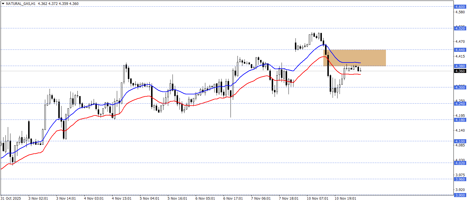Click the 4.180 price level tag
The width and height of the screenshot is (468, 202).
(460, 120)
